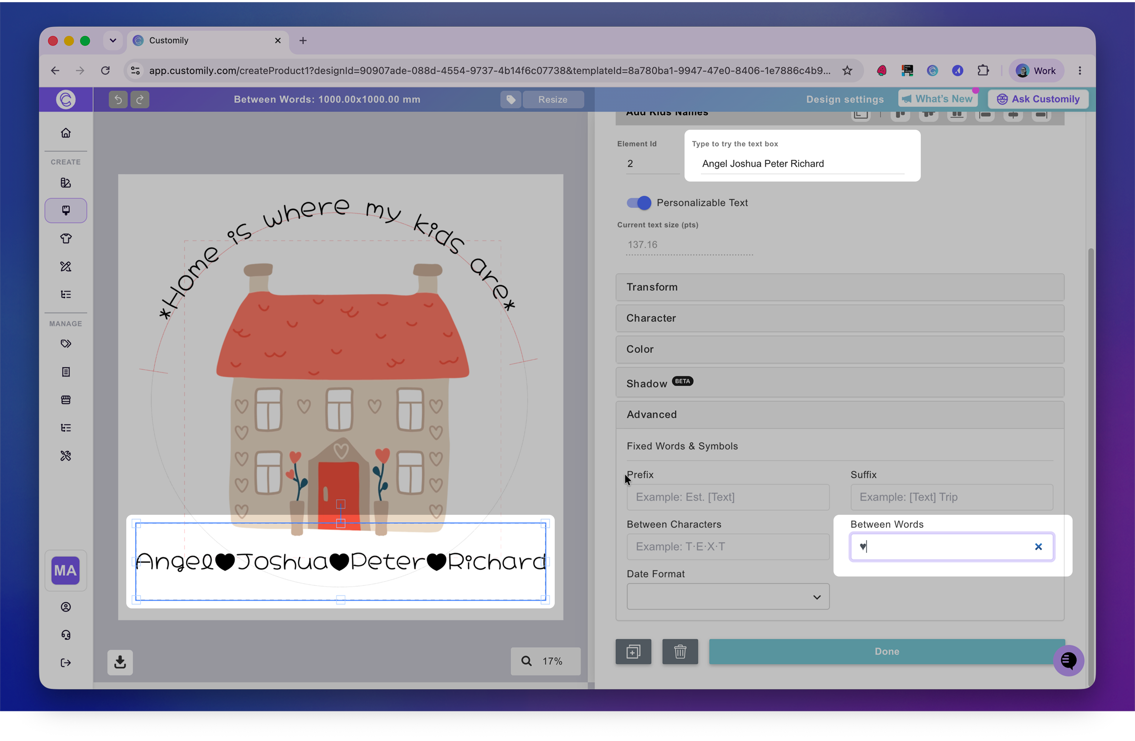Undo the last change
The image size is (1135, 741).
[118, 99]
